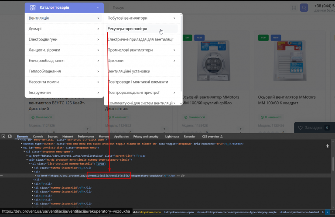Viewport: 335px width, 217px height.
Task: Open the Sources tab
Action: 52,136
